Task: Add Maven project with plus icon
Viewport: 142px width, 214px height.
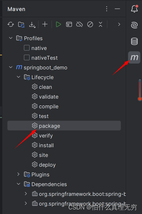Action: (x=45, y=24)
